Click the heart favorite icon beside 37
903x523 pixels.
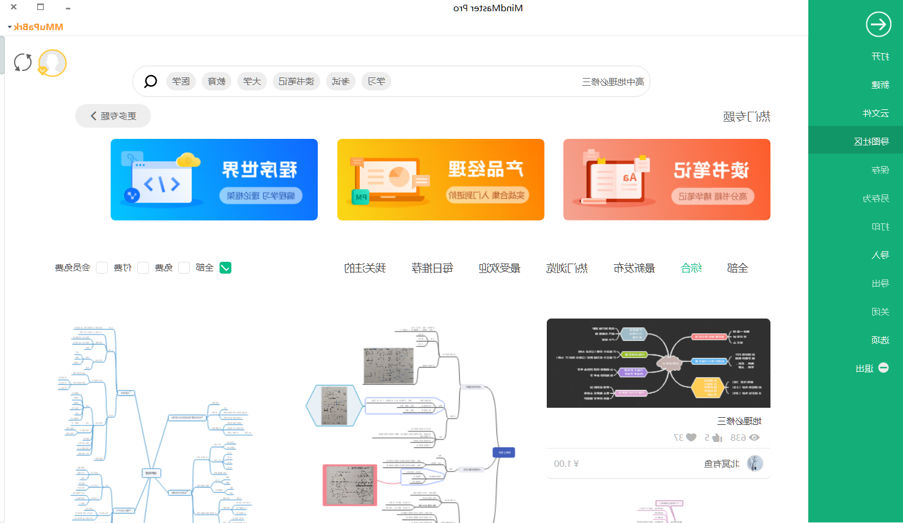pyautogui.click(x=691, y=437)
